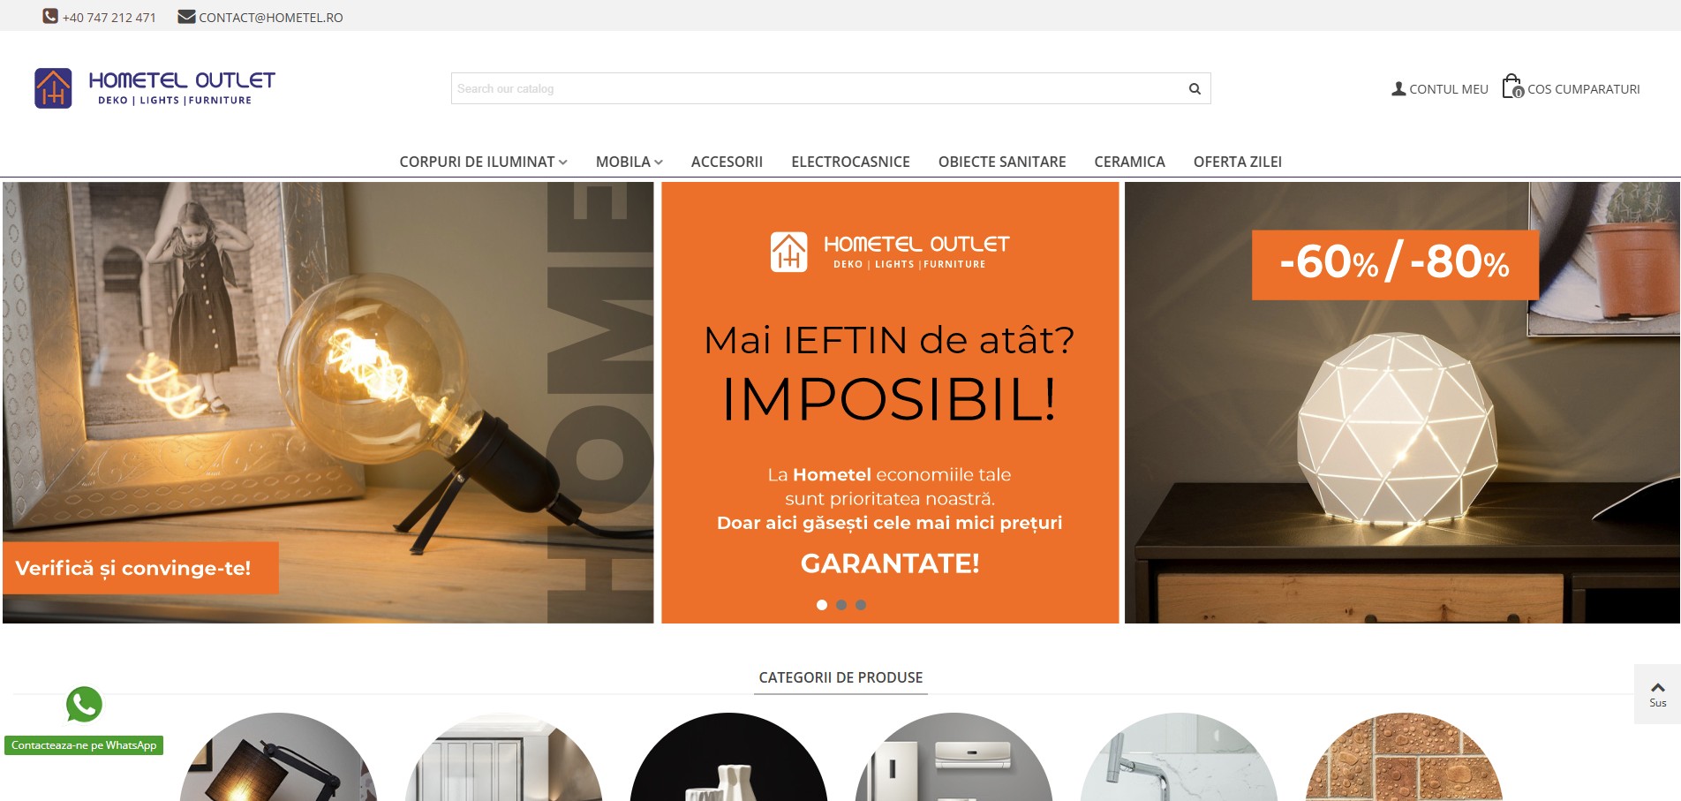Select the first slider dot
Viewport: 1681px width, 801px height.
point(822,605)
